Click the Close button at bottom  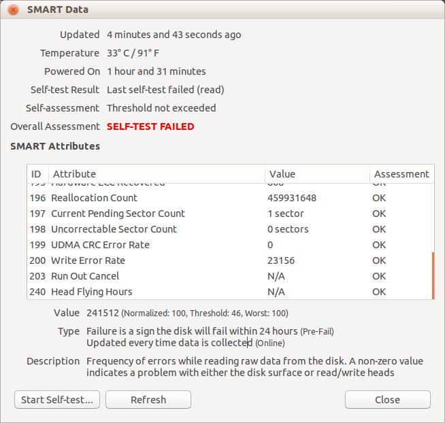click(387, 399)
